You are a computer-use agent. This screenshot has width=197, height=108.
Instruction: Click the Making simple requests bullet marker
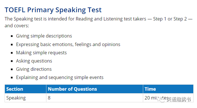tap(12, 53)
